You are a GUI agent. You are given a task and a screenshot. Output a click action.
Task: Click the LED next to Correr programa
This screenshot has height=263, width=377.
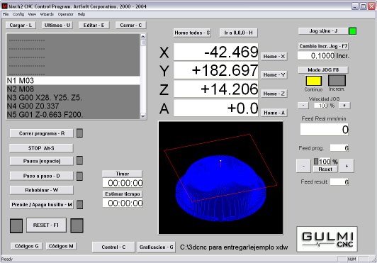point(79,133)
